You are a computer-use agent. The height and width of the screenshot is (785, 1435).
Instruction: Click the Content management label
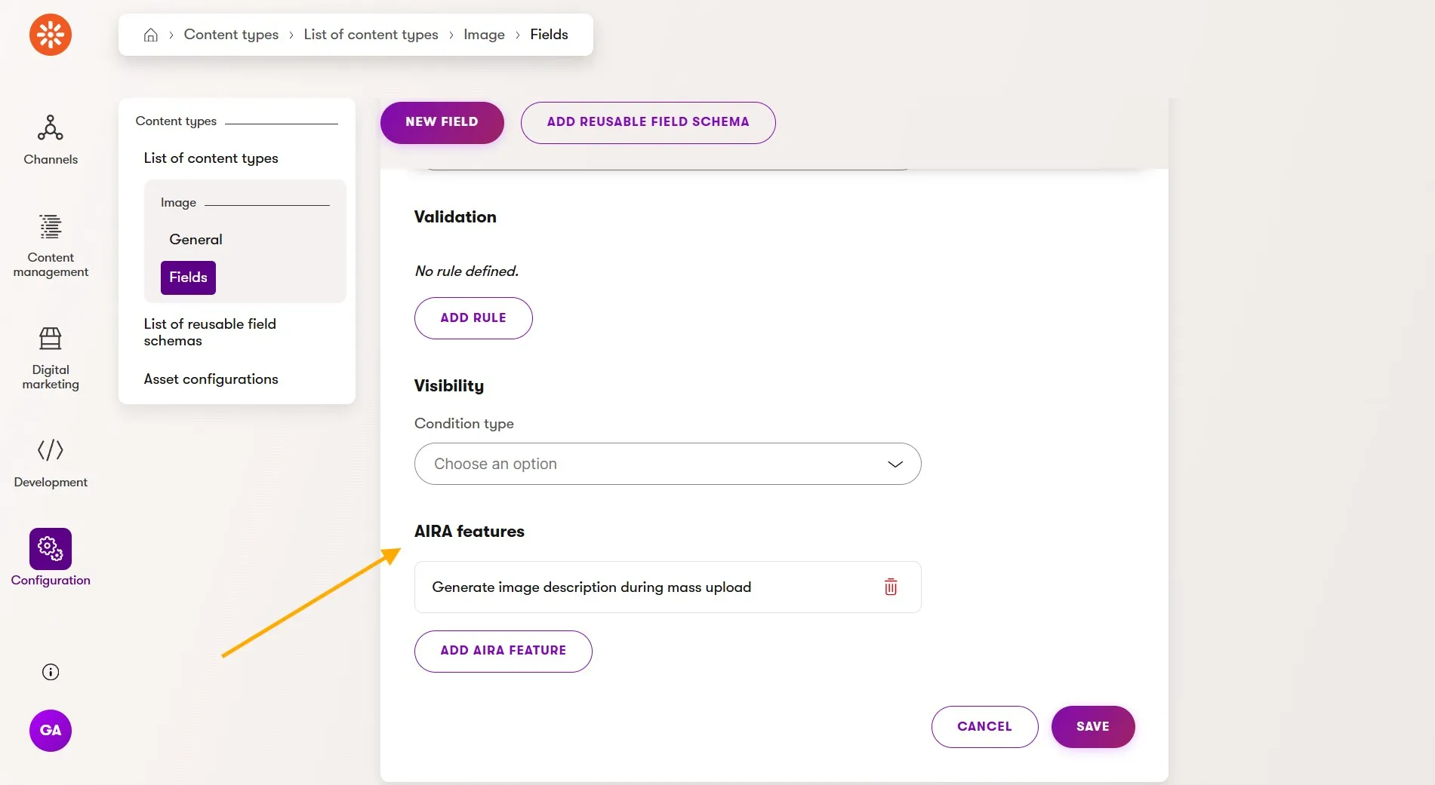click(x=51, y=265)
